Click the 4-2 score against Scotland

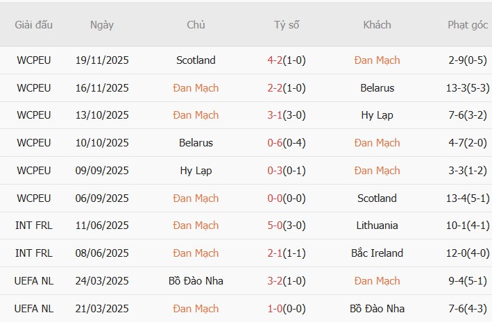(275, 60)
